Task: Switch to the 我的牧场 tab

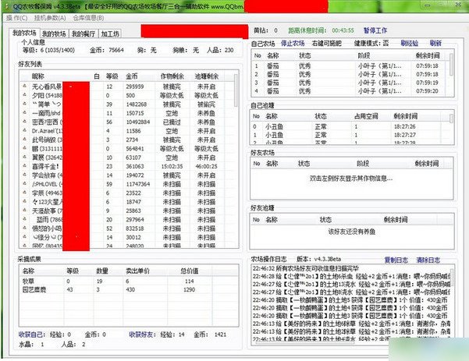Action: tap(53, 34)
